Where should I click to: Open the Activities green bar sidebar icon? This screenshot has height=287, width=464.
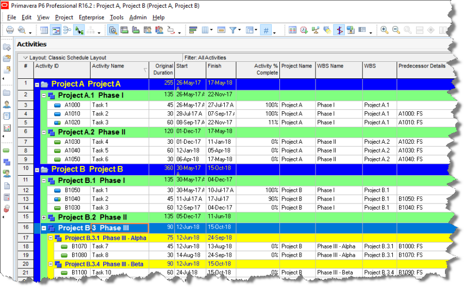click(6, 150)
